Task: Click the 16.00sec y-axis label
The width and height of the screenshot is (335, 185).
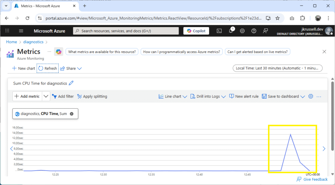Action: point(18,128)
